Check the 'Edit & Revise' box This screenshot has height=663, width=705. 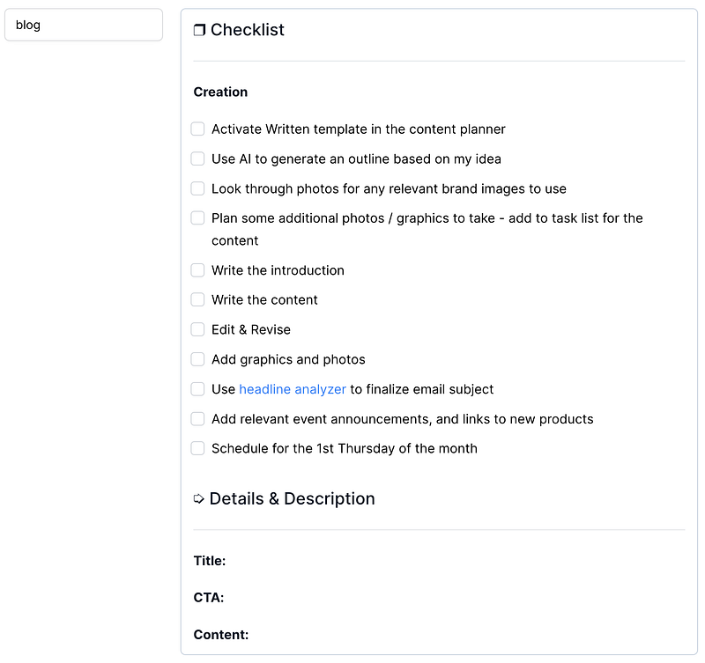(198, 330)
